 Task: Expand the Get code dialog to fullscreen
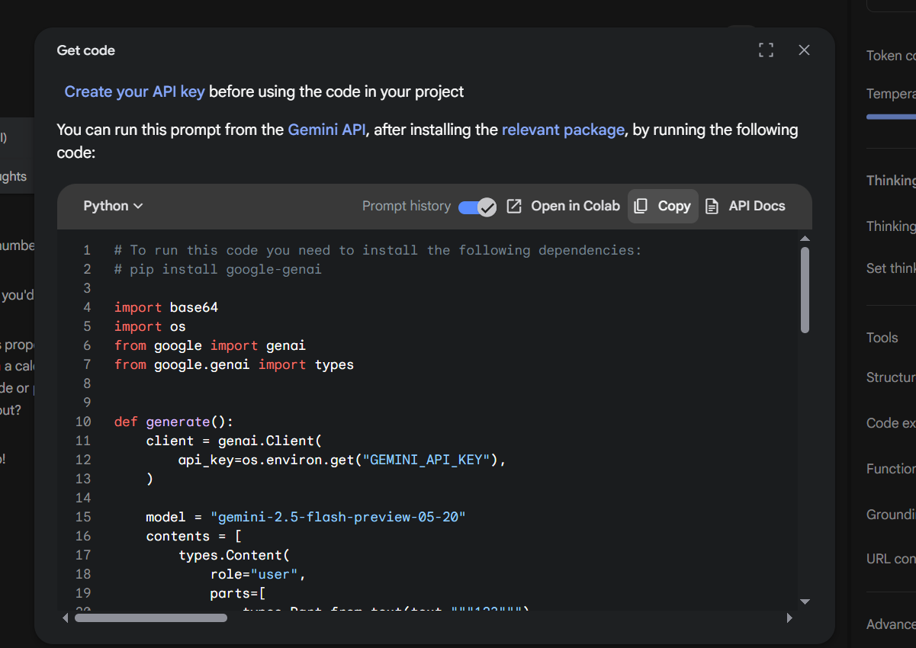coord(766,50)
